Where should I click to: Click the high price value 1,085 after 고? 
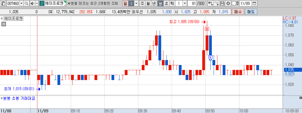pos(204,12)
